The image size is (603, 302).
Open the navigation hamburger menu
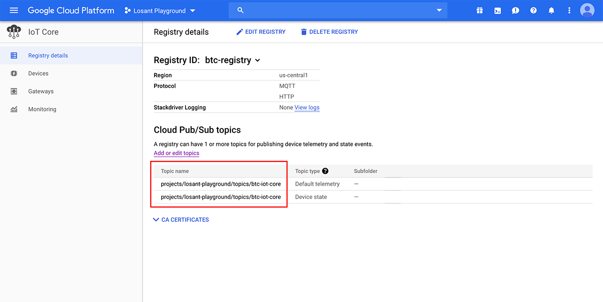(x=13, y=10)
